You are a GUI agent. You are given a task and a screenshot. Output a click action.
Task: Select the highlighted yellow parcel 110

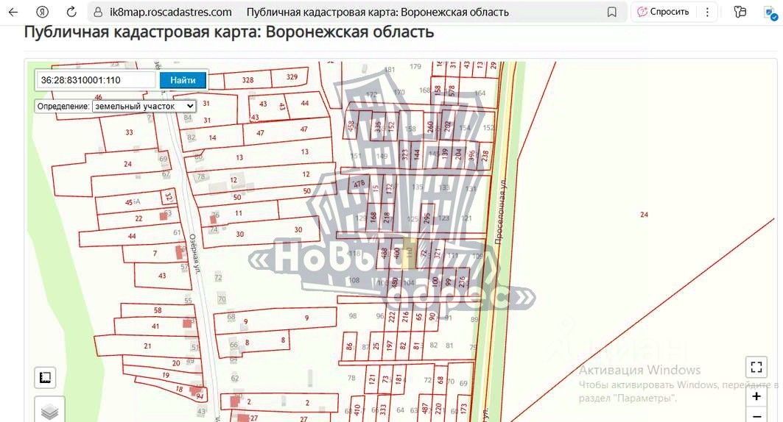pyautogui.click(x=410, y=253)
